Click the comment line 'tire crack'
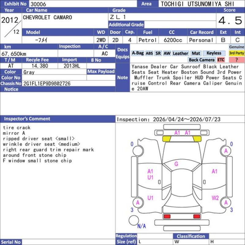Viewport: 245px width, 245px height. (17, 128)
